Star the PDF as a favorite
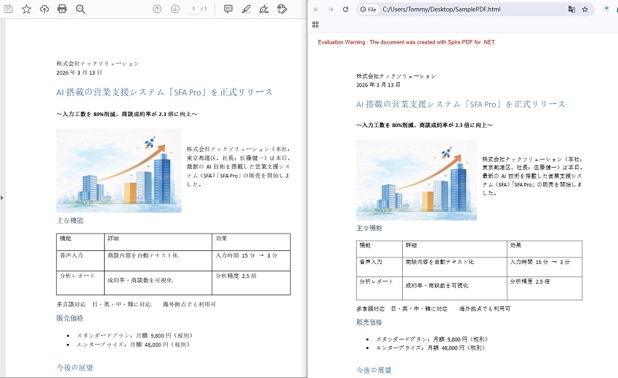This screenshot has width=618, height=378. tap(26, 9)
